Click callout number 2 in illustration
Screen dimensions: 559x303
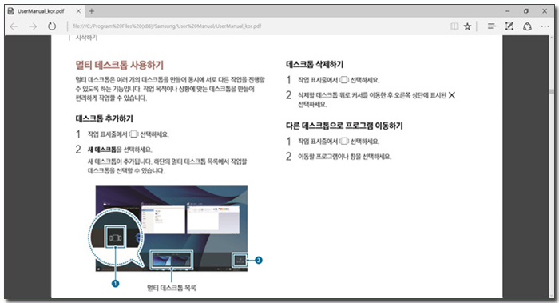[x=259, y=260]
